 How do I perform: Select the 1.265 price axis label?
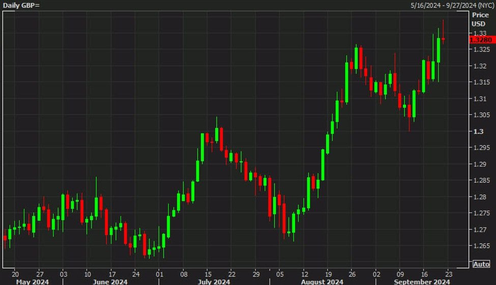[480, 246]
